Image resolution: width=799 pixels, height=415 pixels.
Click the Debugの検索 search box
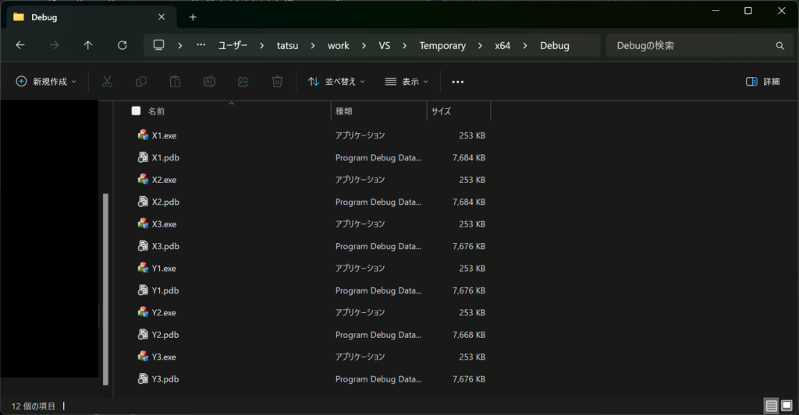coord(691,45)
